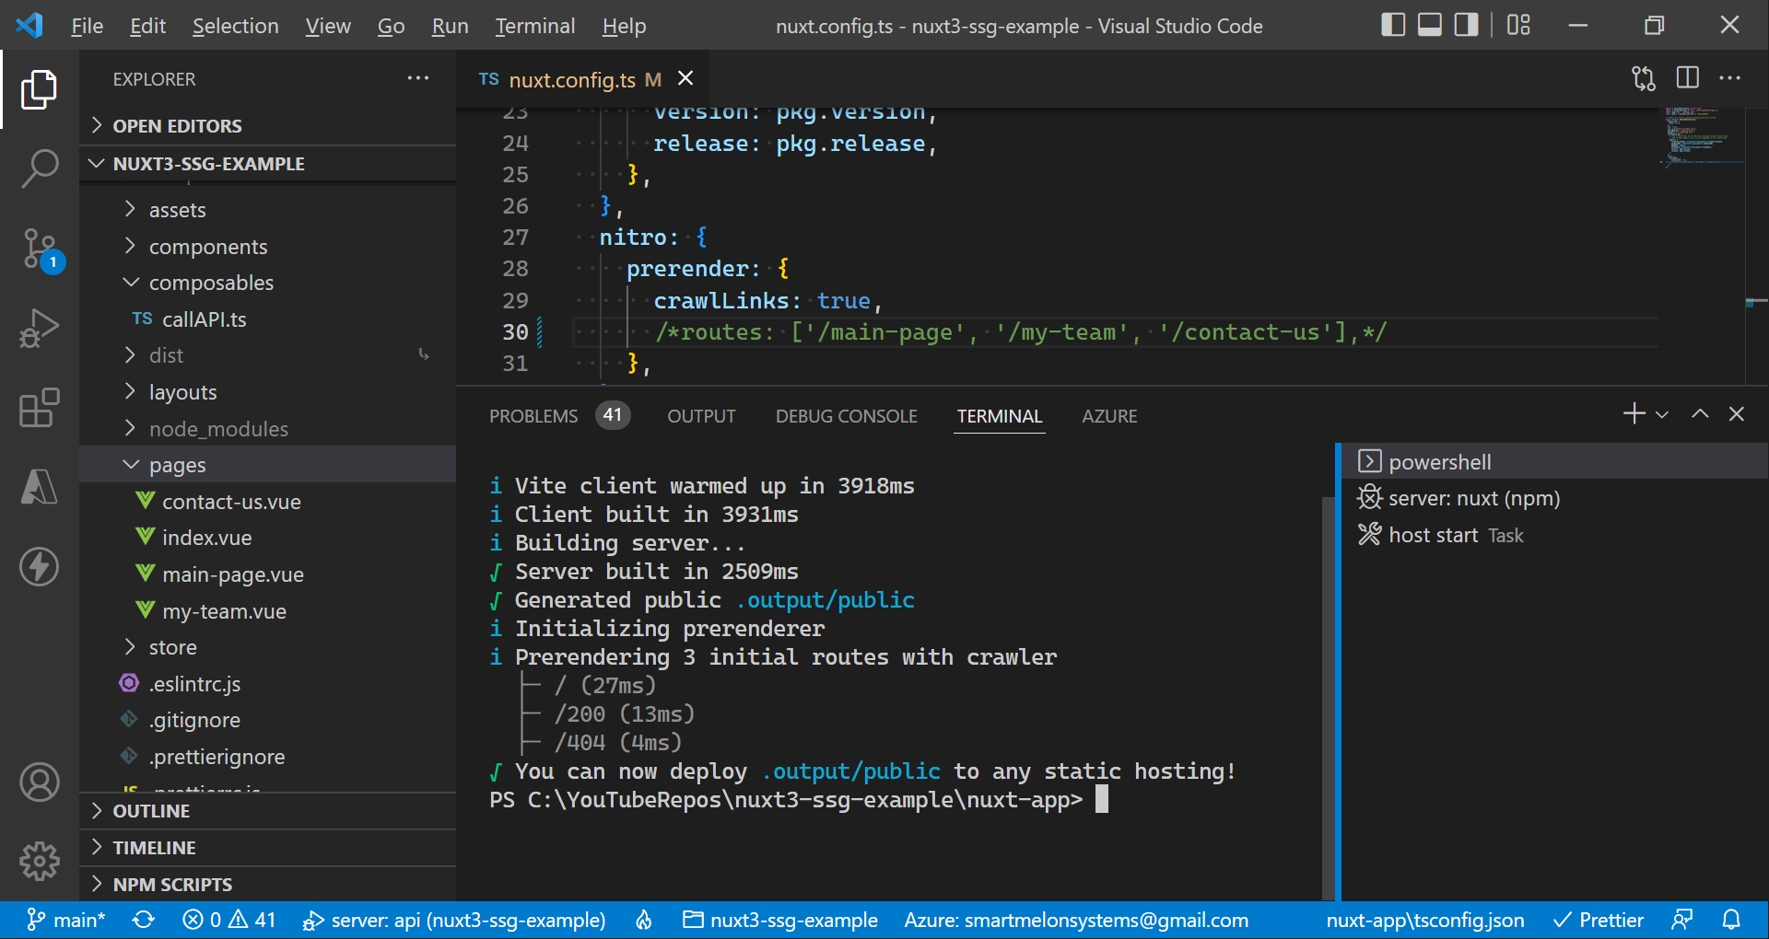Open the Source Control view
The width and height of the screenshot is (1769, 939).
[38, 249]
